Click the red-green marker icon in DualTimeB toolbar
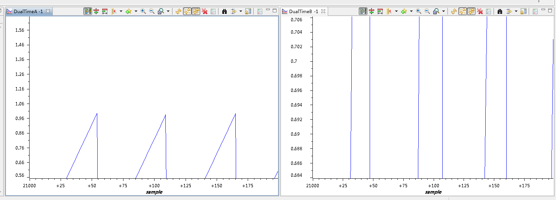This screenshot has width=556, height=200. pyautogui.click(x=372, y=12)
